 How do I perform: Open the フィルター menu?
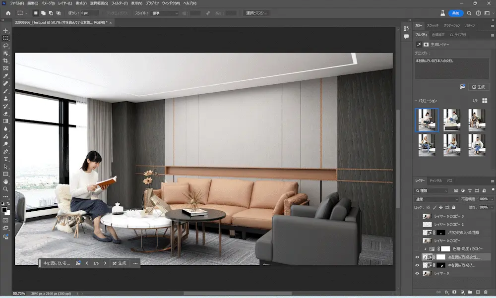120,3
